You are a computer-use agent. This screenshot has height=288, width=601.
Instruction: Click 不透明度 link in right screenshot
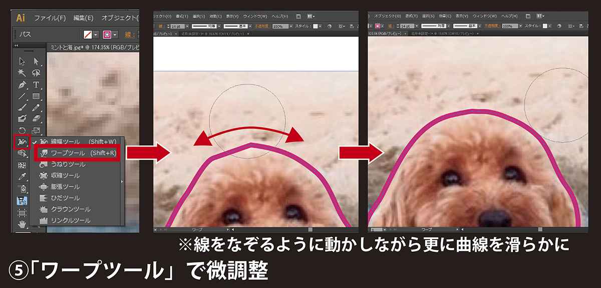click(x=492, y=26)
